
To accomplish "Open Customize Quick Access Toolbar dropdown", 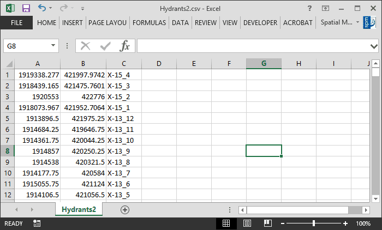I will (x=82, y=9).
